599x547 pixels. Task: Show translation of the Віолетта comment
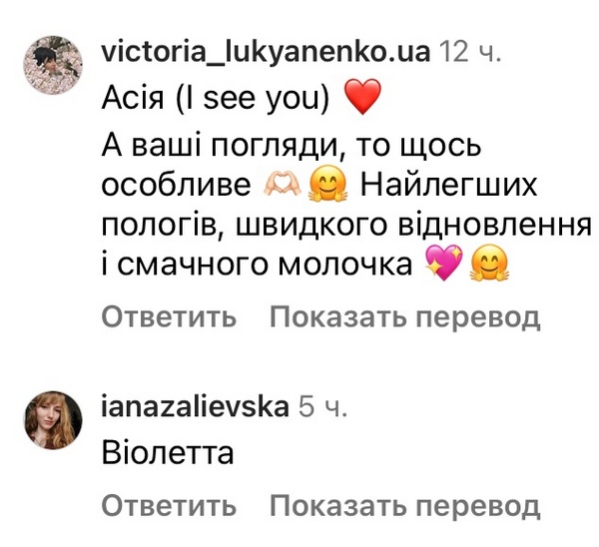pos(405,505)
